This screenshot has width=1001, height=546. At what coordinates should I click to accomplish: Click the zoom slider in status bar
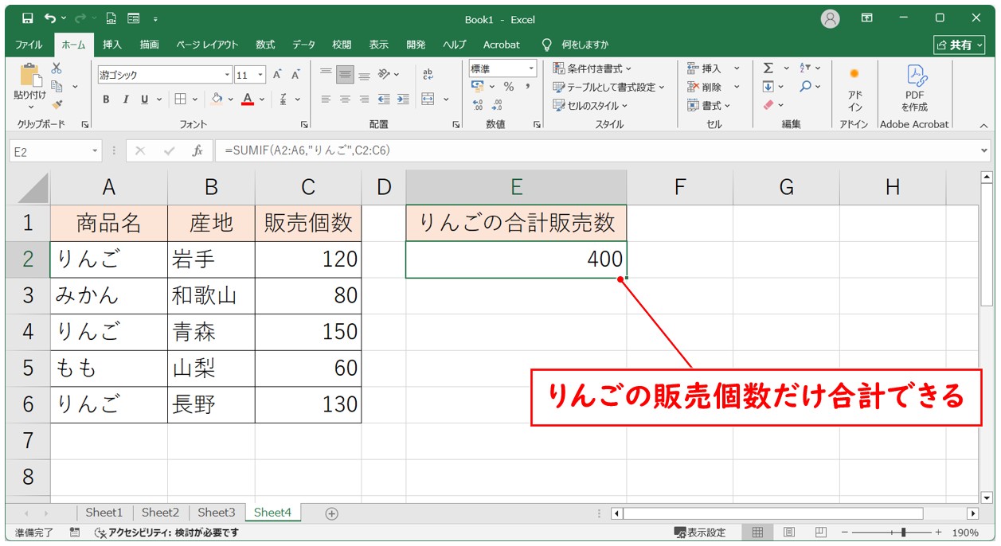(902, 532)
